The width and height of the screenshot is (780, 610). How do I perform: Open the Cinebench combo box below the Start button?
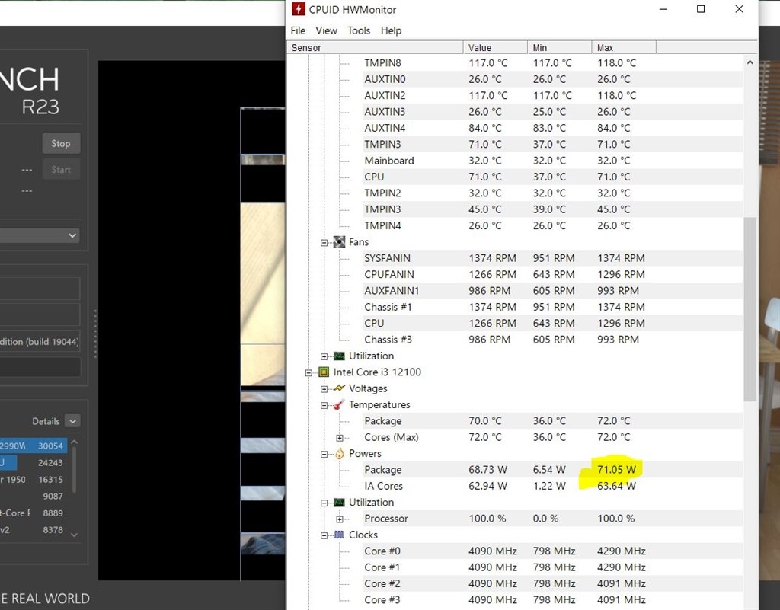tap(40, 235)
